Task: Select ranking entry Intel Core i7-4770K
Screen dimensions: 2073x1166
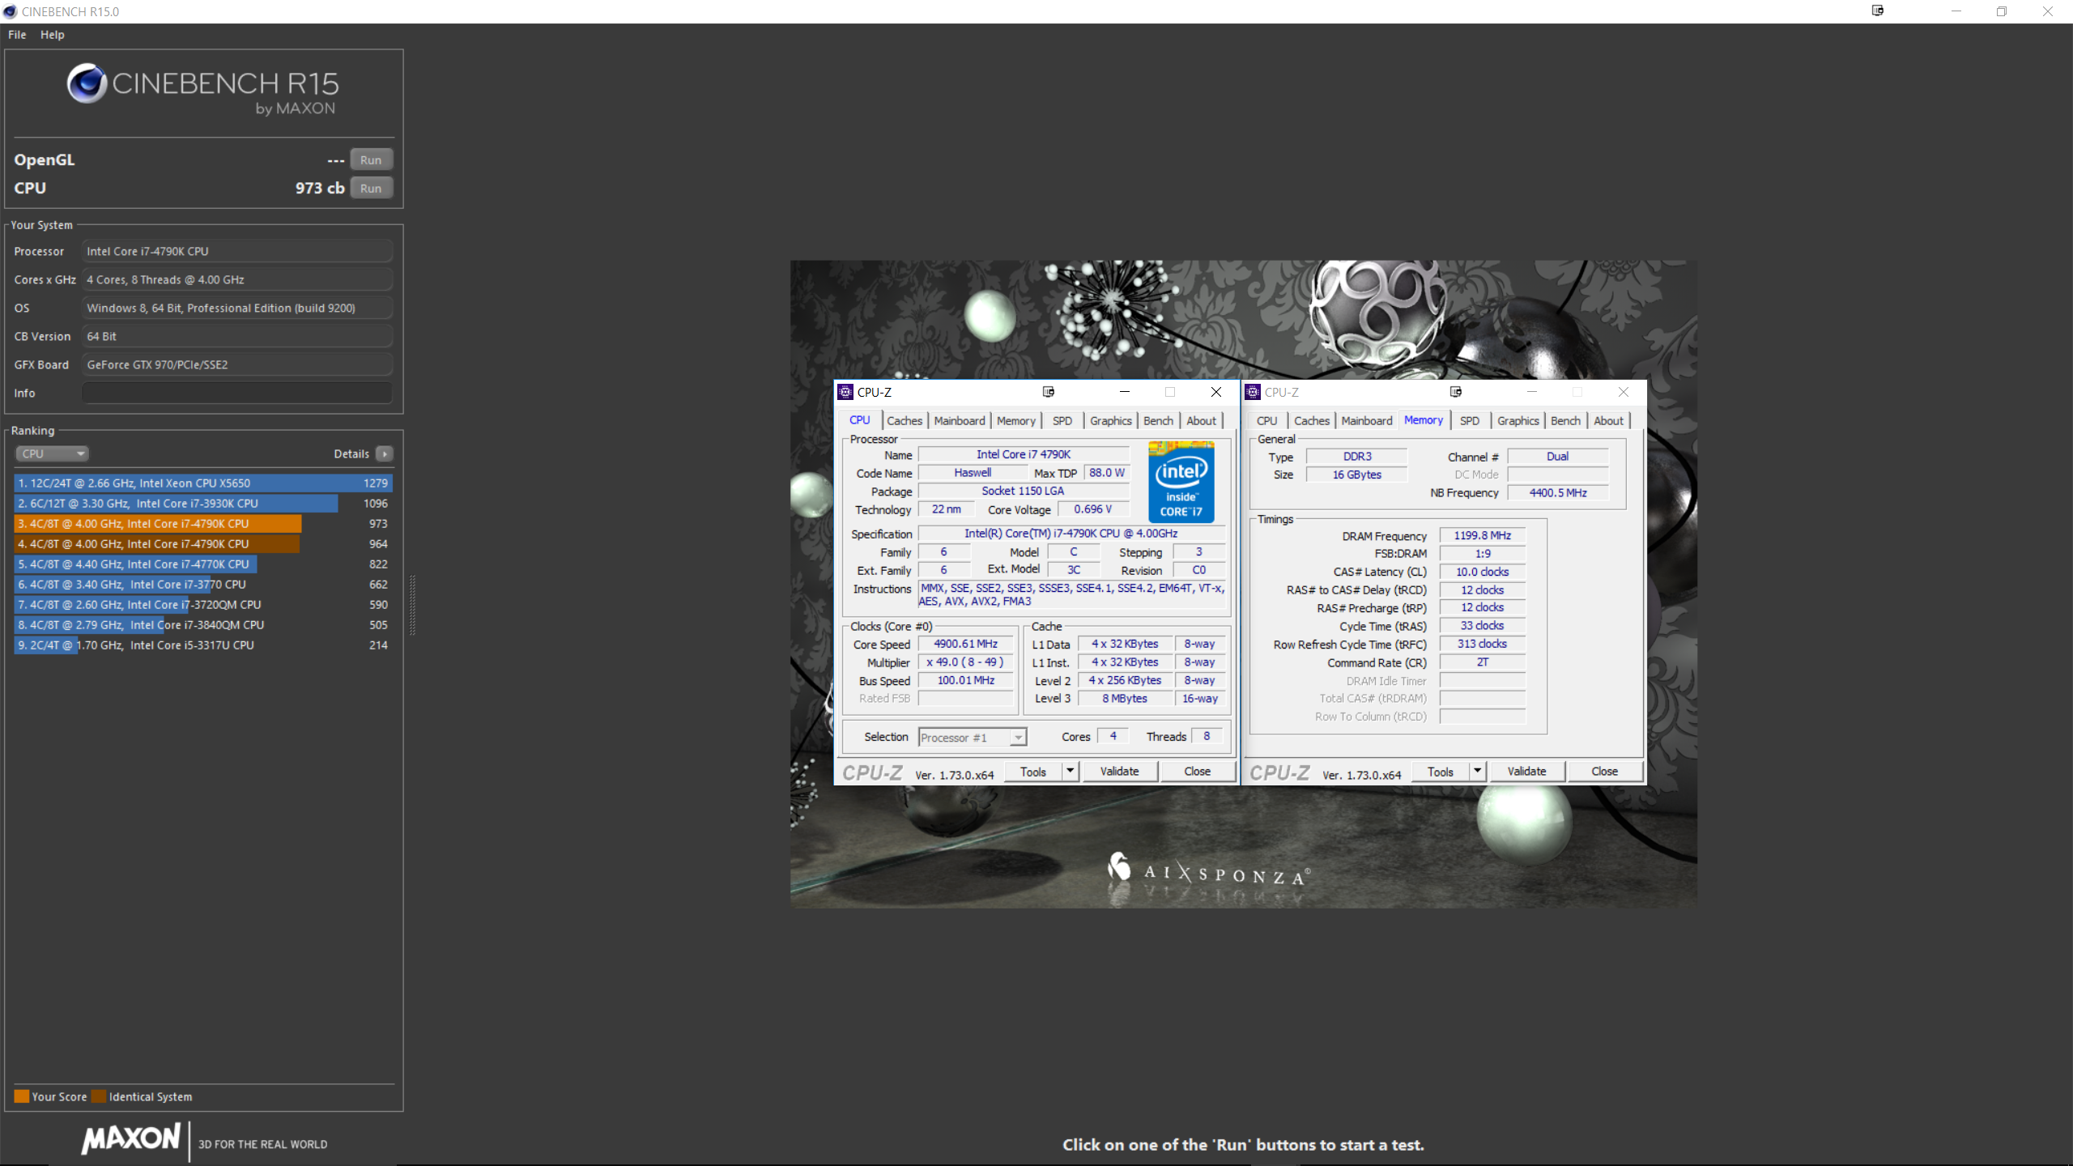Action: (x=203, y=564)
